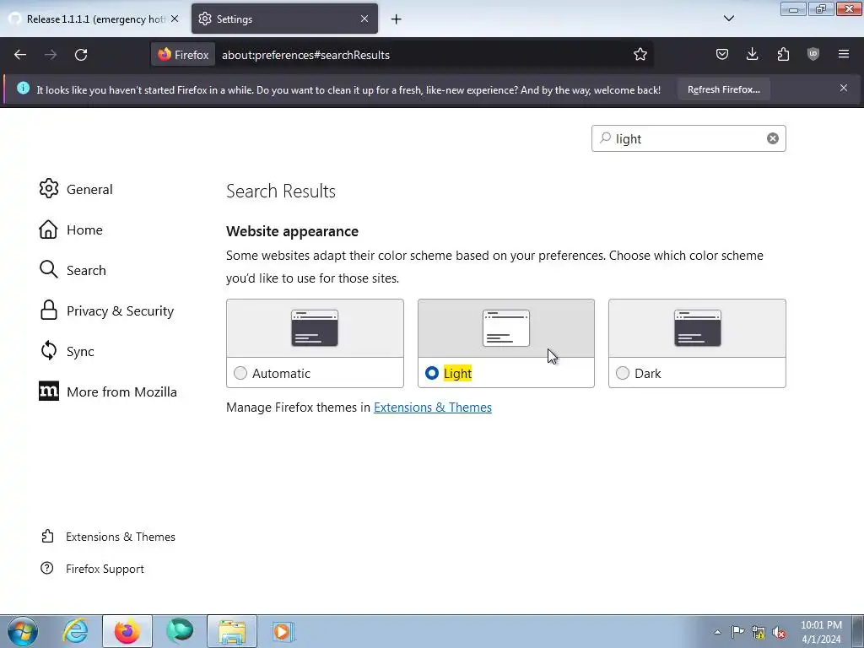This screenshot has width=864, height=648.
Task: Focus the settings search box containing light
Action: 688,138
